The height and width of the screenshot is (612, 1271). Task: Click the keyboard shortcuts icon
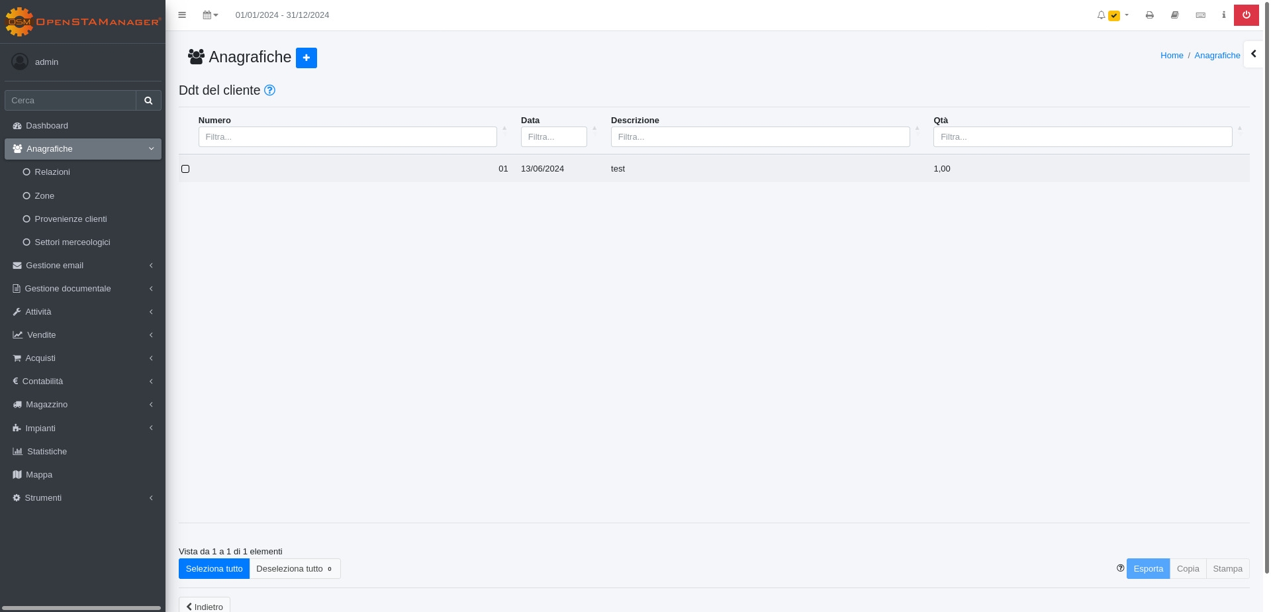[x=1200, y=15]
